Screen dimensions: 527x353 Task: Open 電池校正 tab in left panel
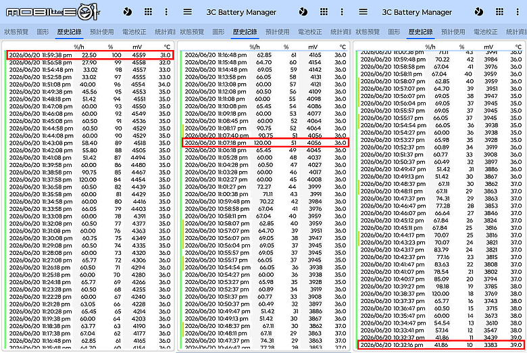(x=134, y=32)
